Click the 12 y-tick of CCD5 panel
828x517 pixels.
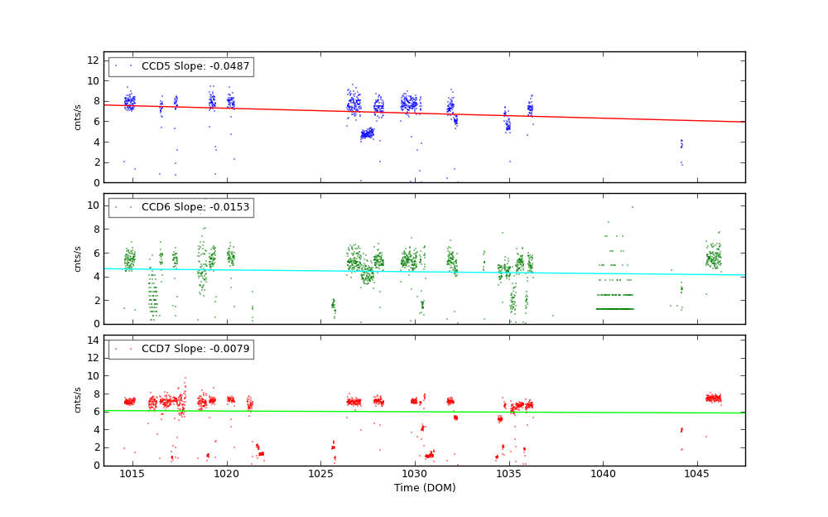94,60
